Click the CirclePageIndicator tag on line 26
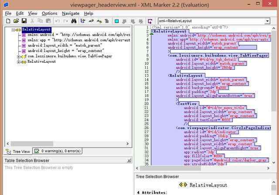Image resolution: width=279 pixels, height=195 pixels. click(x=223, y=128)
